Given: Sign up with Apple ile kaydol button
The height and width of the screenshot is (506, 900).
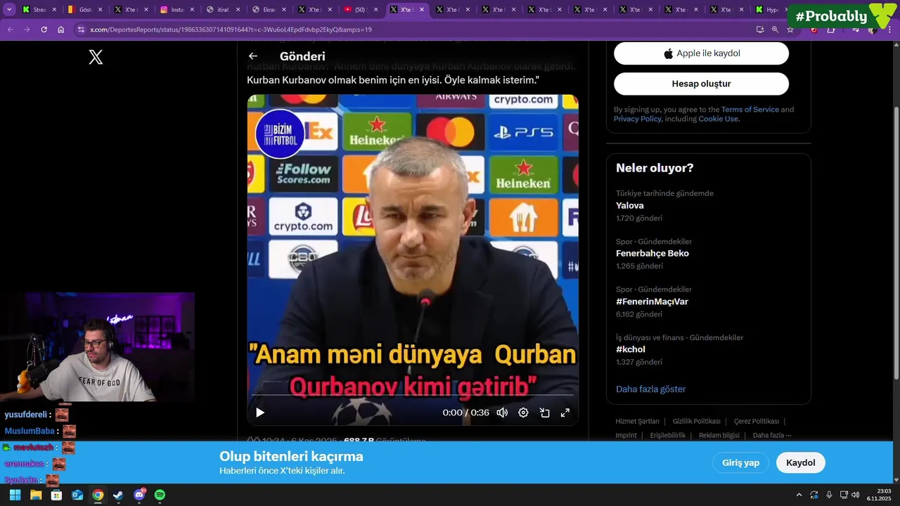Looking at the screenshot, I should tap(701, 53).
